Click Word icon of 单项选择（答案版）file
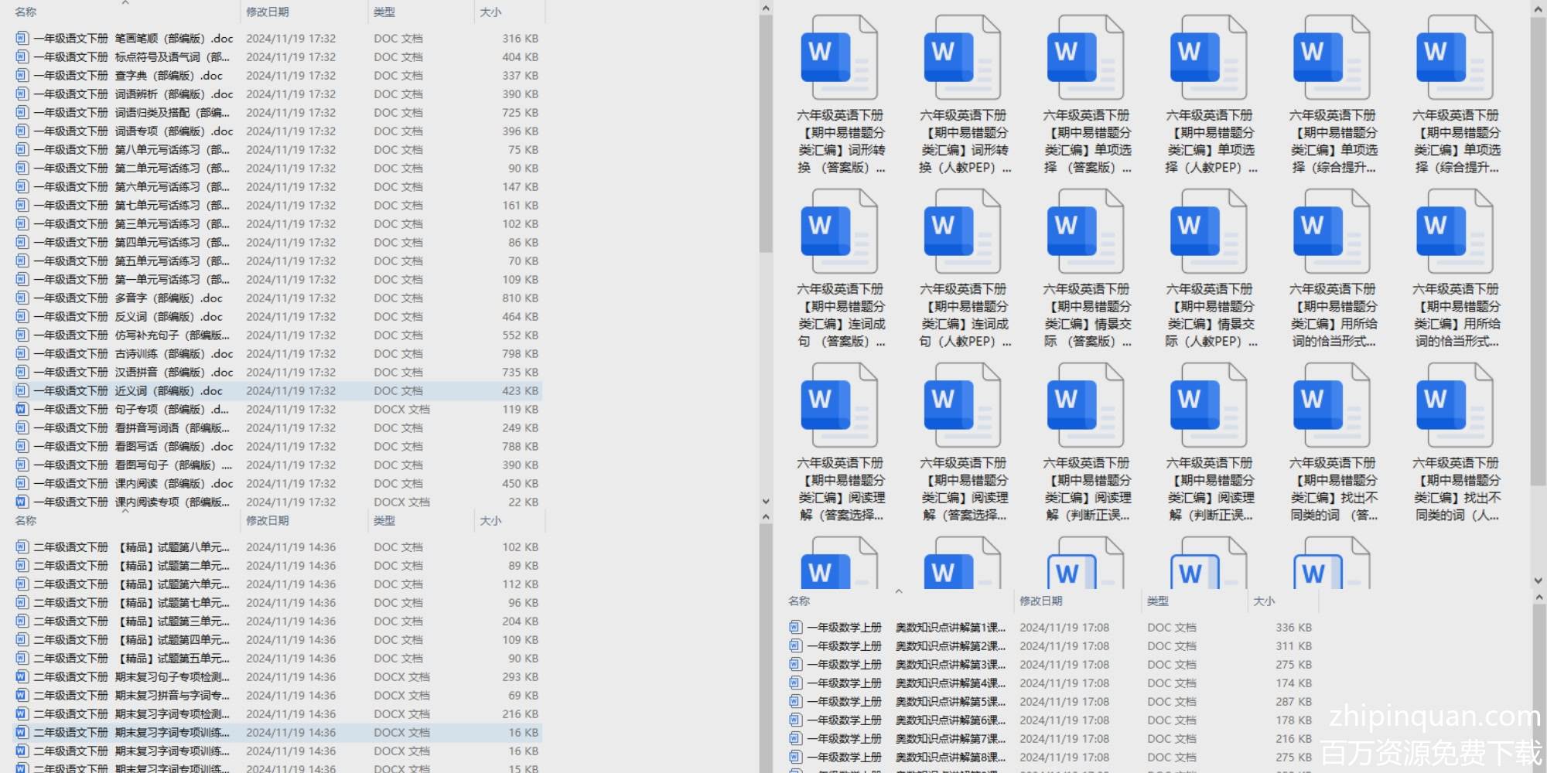1547x773 pixels. pyautogui.click(x=1085, y=59)
